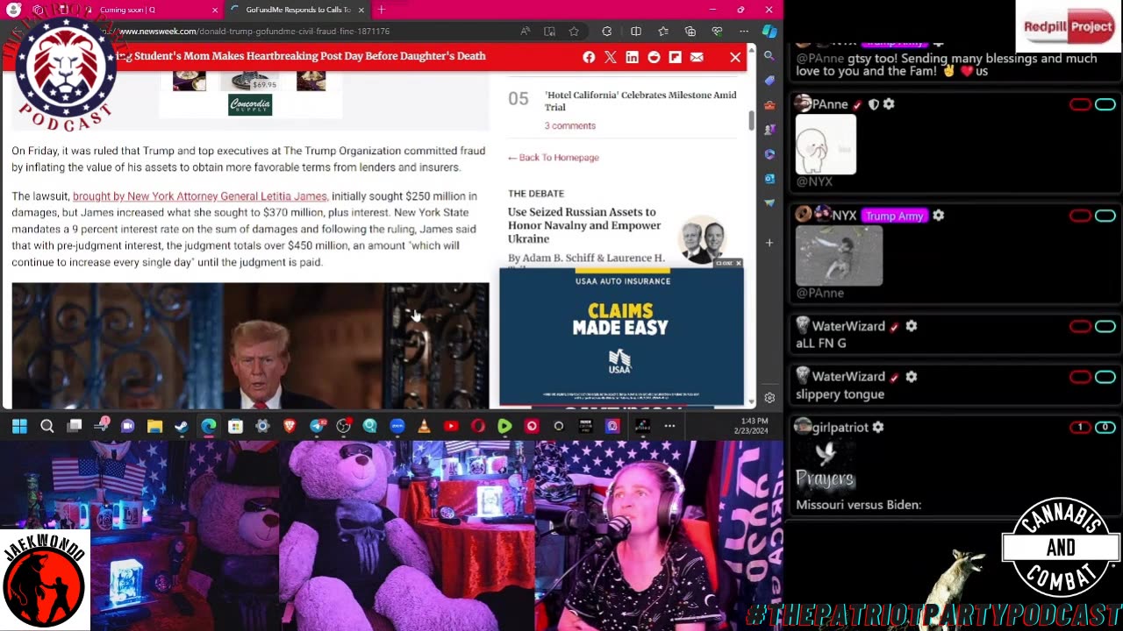1123x631 pixels.
Task: Click the Newsweek page scrollbar thumb
Action: click(x=751, y=121)
